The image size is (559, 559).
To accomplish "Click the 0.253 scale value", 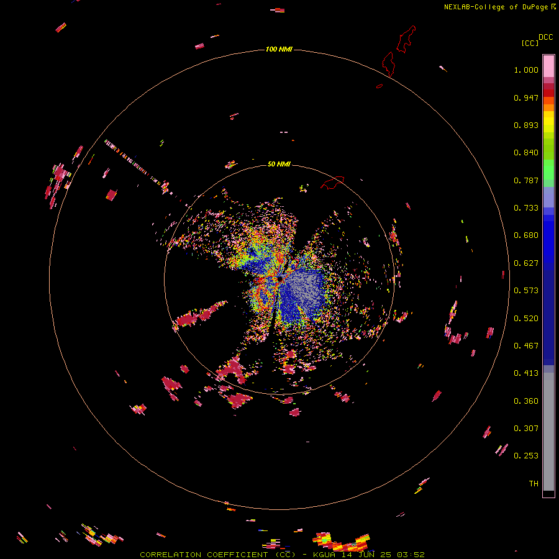I will pyautogui.click(x=526, y=456).
